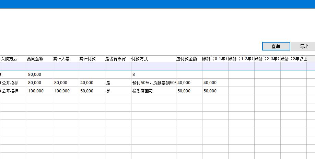Select the 采购方式 column header
Viewport: 315px width, 159px height.
point(10,59)
